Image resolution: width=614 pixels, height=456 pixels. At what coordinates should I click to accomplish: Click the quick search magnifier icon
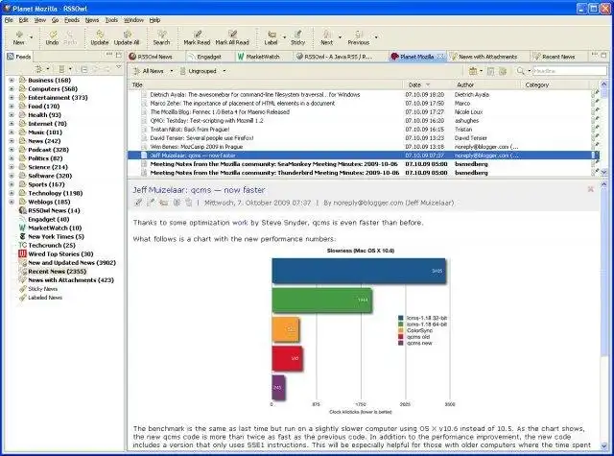point(520,71)
